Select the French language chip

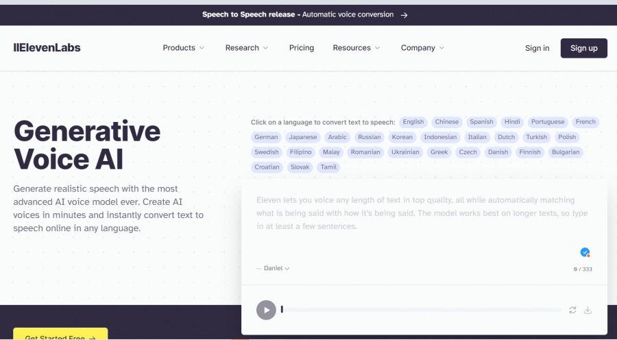tap(585, 122)
